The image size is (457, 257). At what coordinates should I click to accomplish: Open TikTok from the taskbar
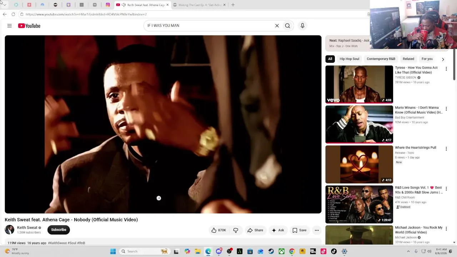334,251
